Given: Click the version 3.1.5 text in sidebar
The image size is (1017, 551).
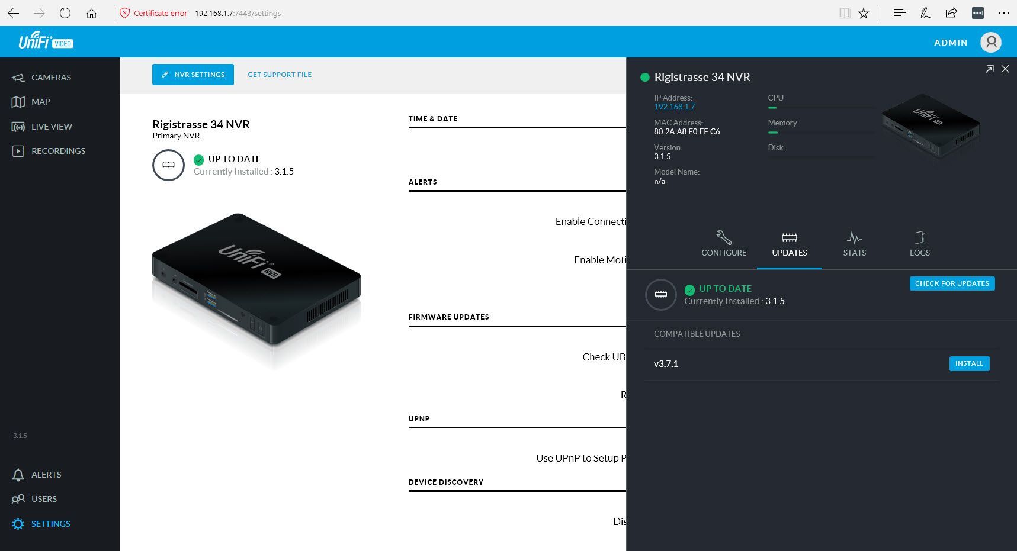Looking at the screenshot, I should coord(20,436).
